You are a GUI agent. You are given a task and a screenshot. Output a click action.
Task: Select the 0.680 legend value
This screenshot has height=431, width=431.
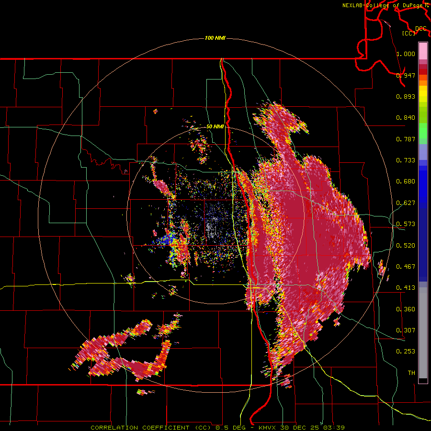pyautogui.click(x=406, y=181)
